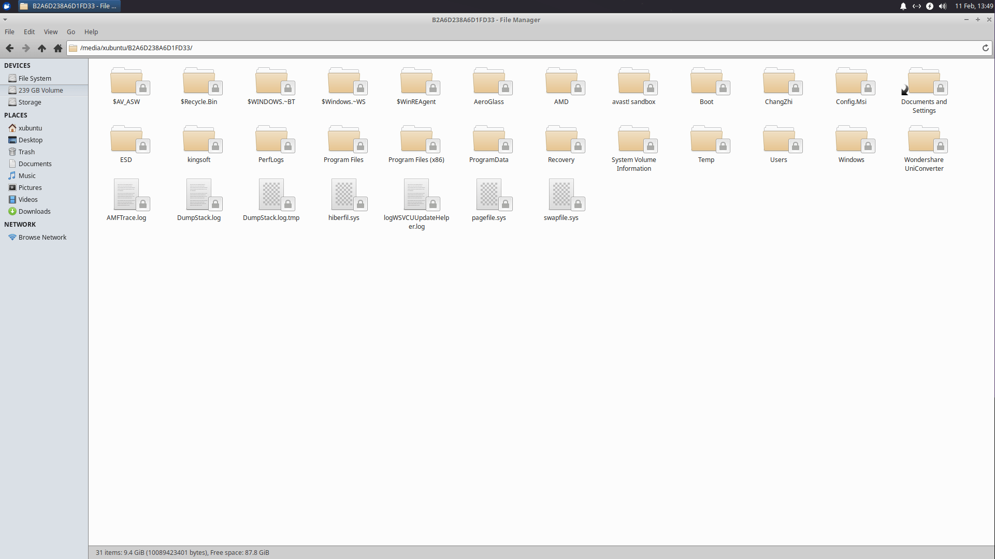995x559 pixels.
Task: Click Browse Network in the sidebar
Action: 44,237
